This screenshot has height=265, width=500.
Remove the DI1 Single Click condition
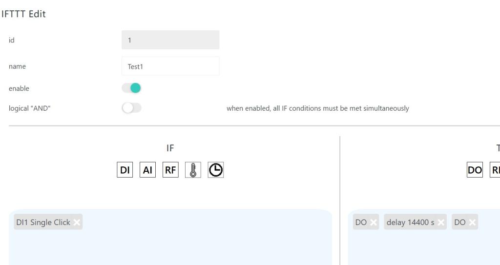[77, 223]
